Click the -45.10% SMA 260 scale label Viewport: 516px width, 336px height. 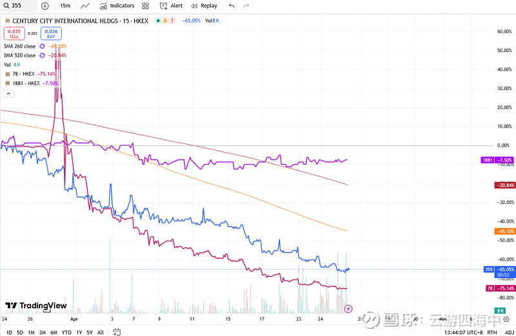(505, 231)
